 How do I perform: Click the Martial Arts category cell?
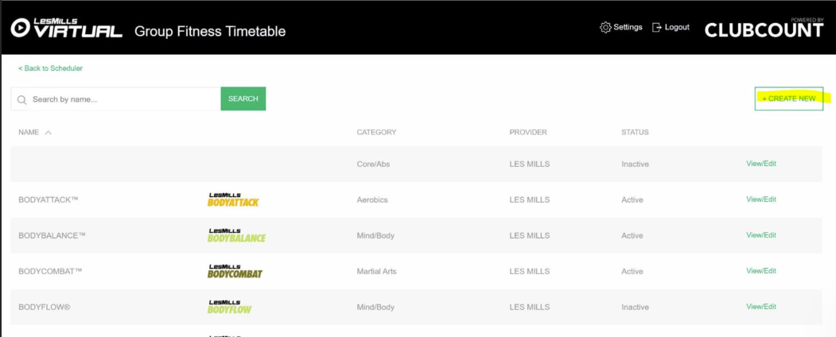click(x=376, y=271)
